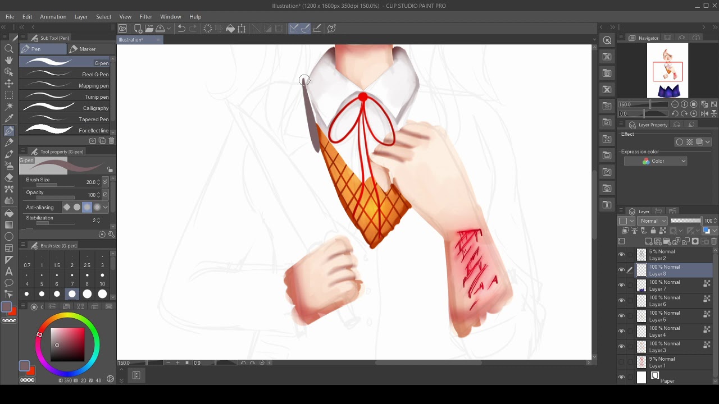
Task: Choose the Real G-Pen sub tool
Action: pos(65,74)
